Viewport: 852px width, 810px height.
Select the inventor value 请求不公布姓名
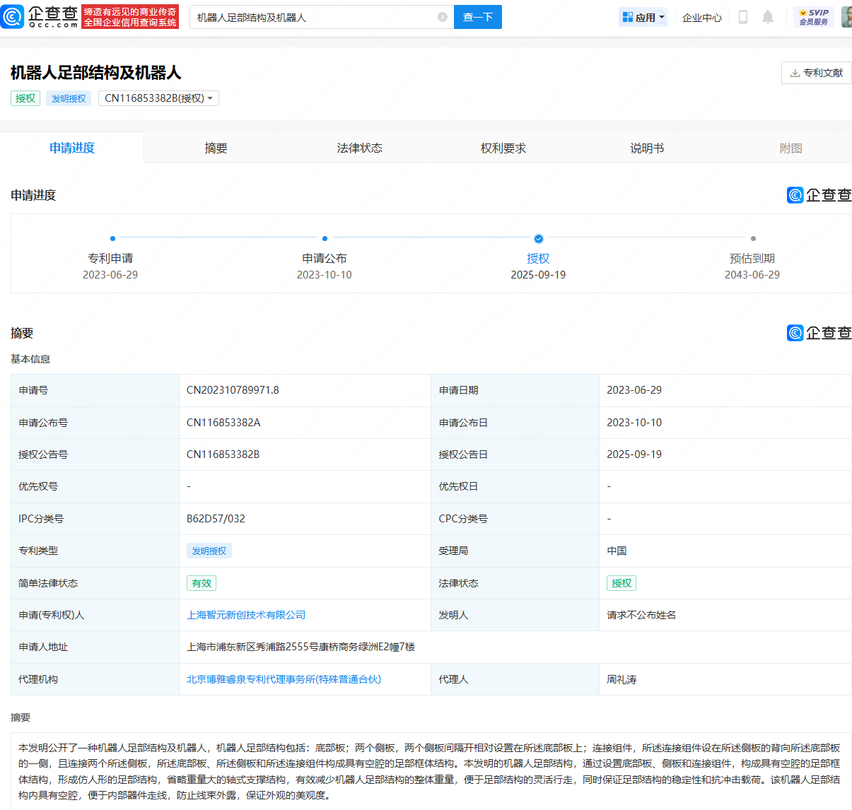tap(641, 615)
